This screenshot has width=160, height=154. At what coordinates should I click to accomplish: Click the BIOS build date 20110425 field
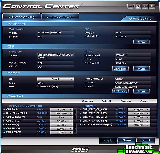click(133, 36)
